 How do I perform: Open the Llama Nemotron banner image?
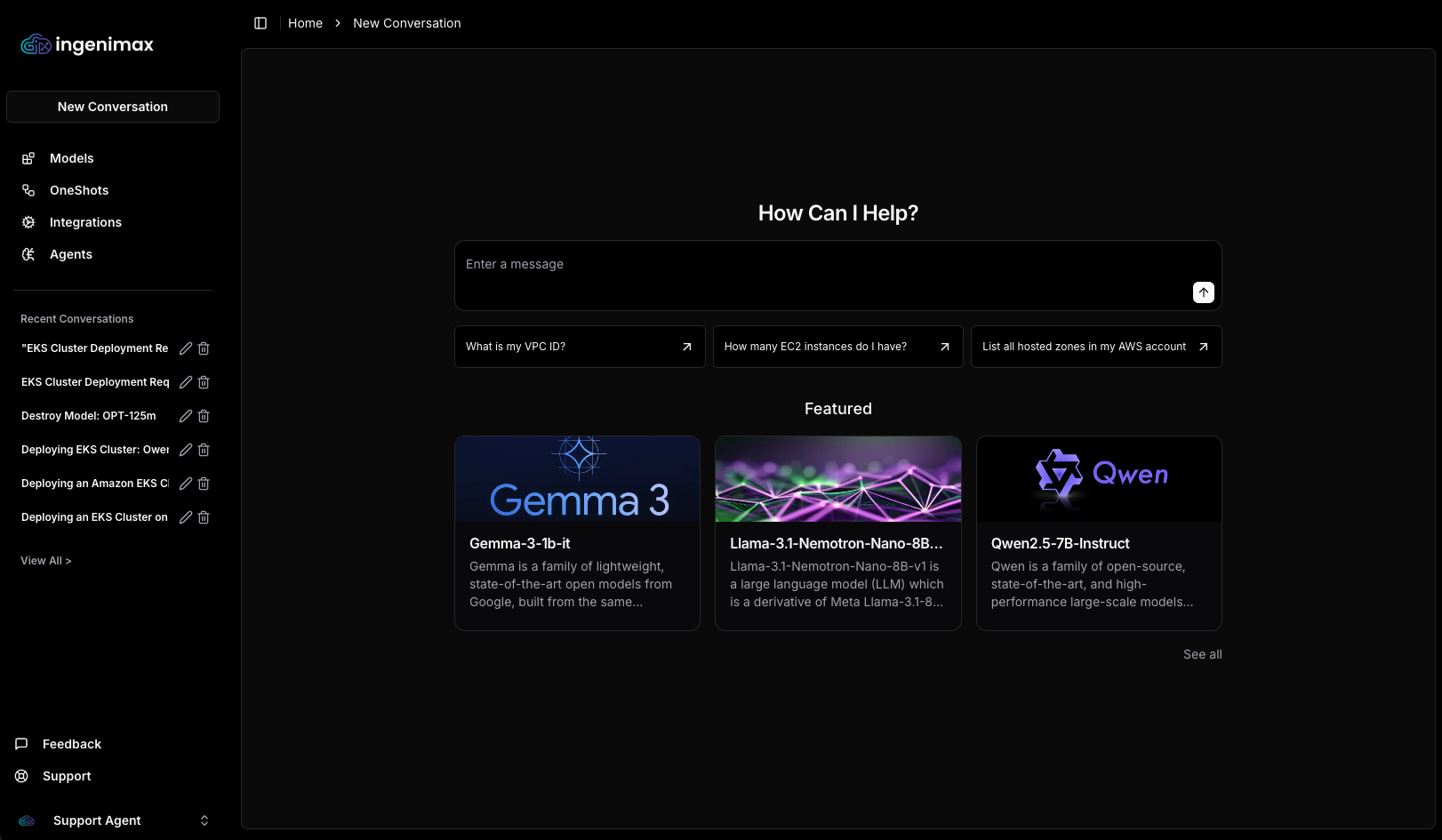(838, 479)
